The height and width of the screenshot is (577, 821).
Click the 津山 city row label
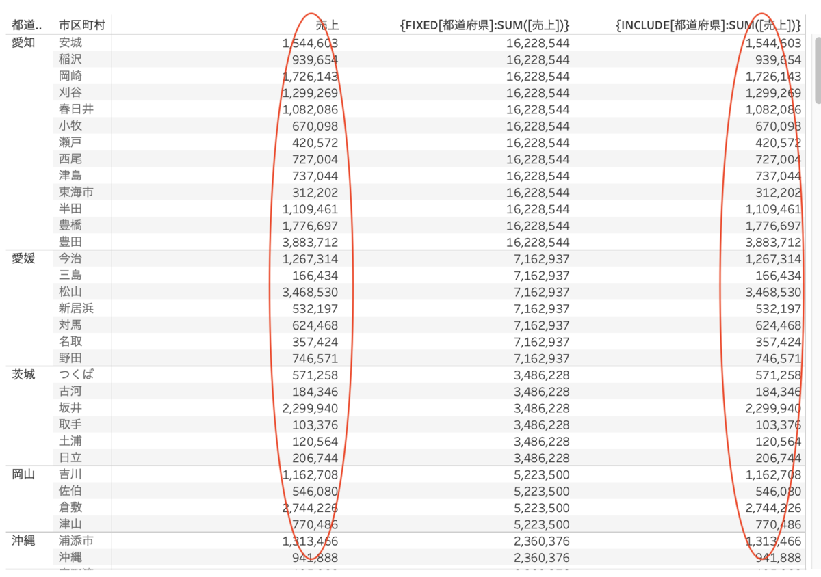coord(70,524)
